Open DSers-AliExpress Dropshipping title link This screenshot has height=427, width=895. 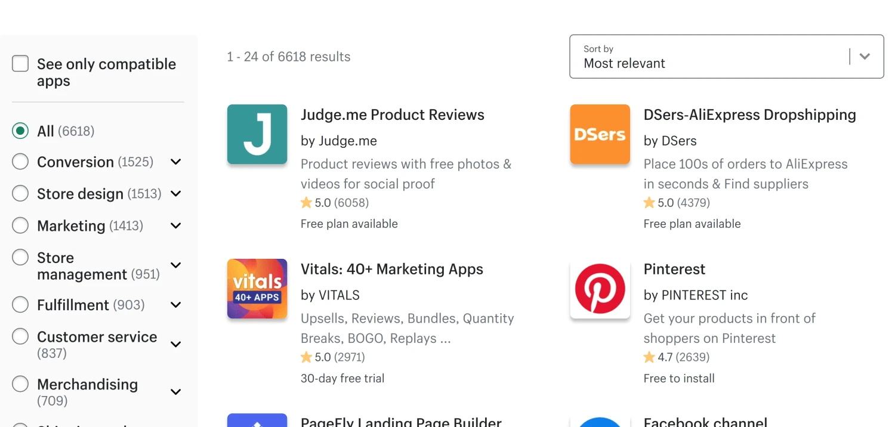point(749,115)
